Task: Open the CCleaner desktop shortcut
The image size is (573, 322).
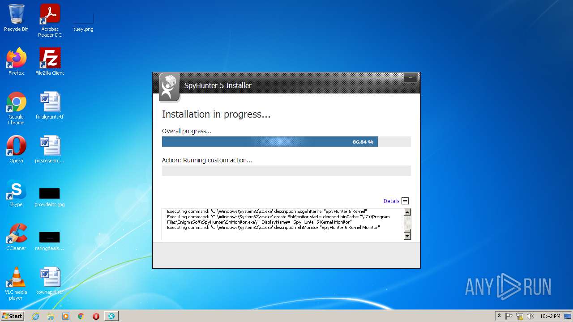Action: pos(16,237)
